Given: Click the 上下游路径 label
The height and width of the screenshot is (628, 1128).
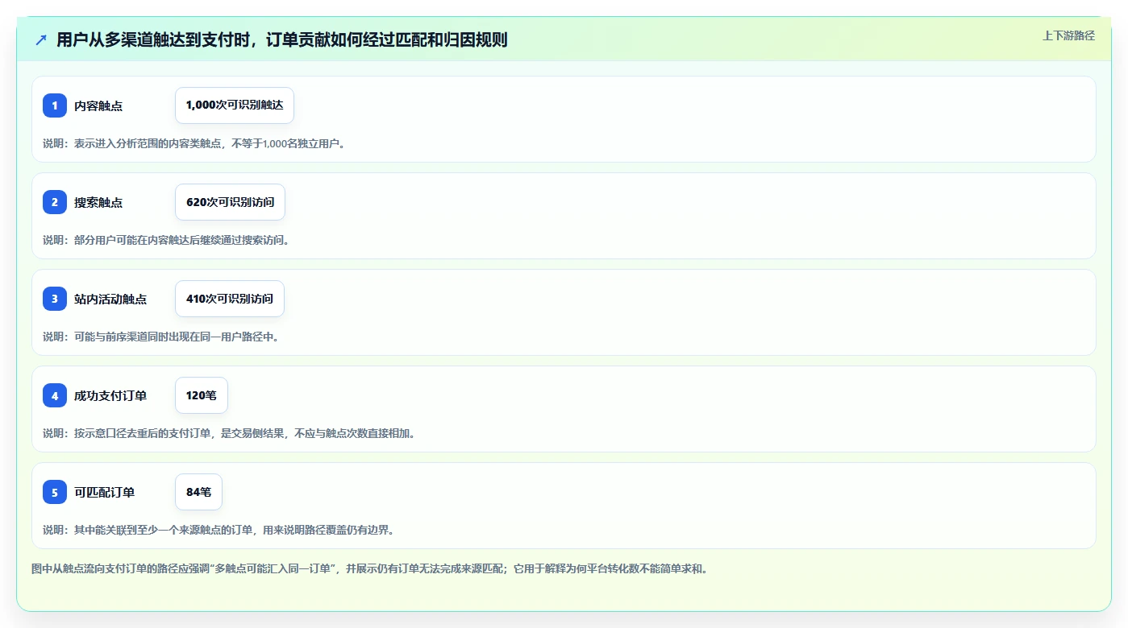Looking at the screenshot, I should (x=1068, y=35).
